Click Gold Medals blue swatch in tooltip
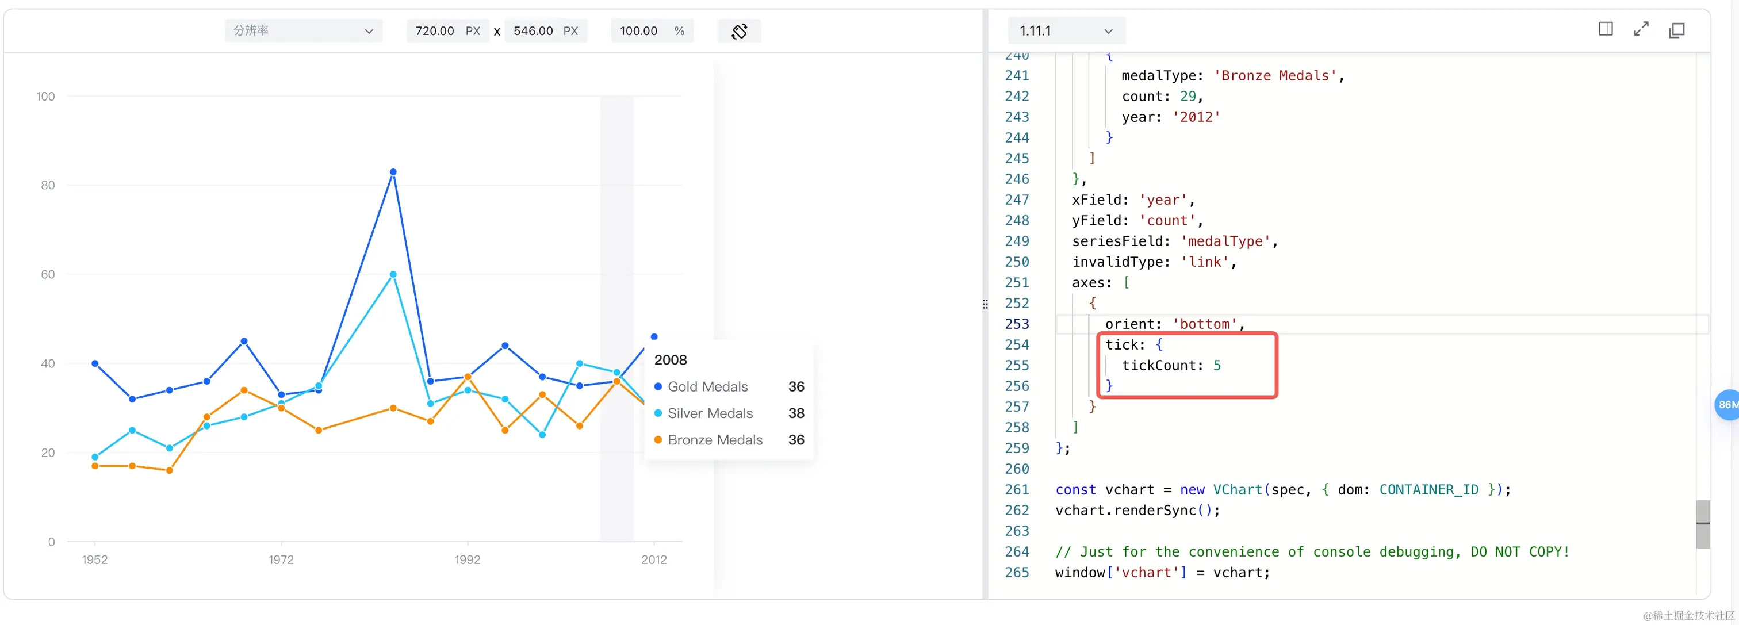This screenshot has height=625, width=1739. coord(658,387)
